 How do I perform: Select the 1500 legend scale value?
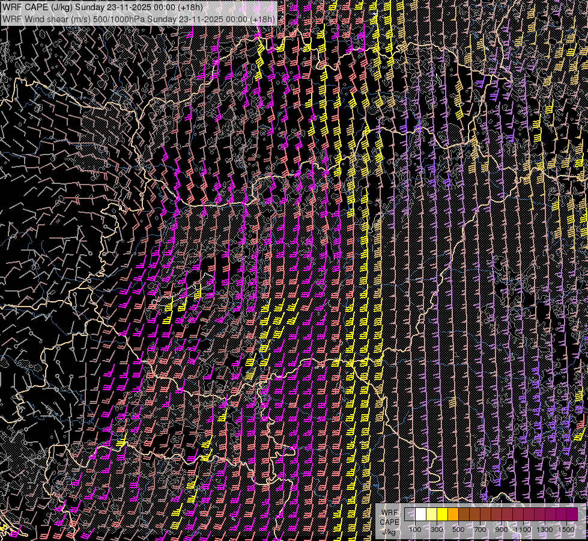click(x=566, y=530)
